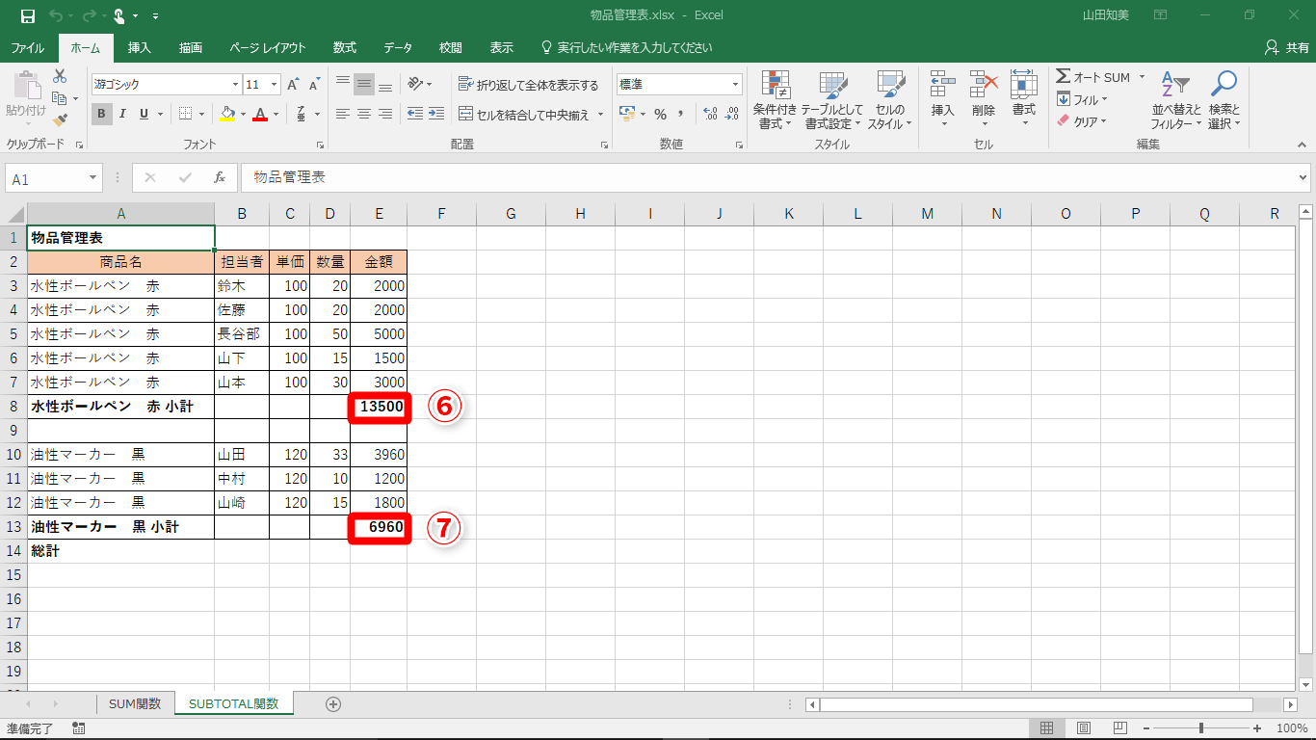Click the Copy icon in the clipboard group
This screenshot has width=1316, height=740.
click(60, 98)
